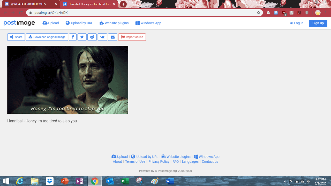Open Excel from taskbar

tap(125, 181)
